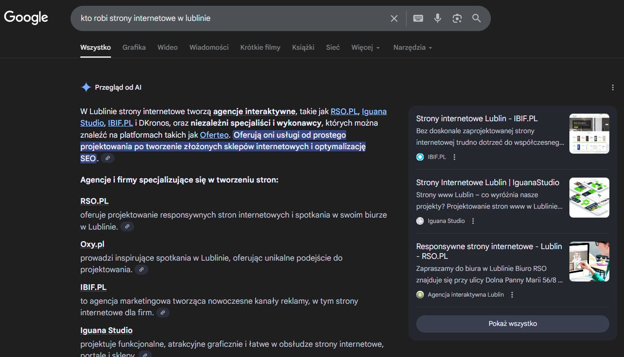Click the IBIF.PL heading in the agency list
The width and height of the screenshot is (624, 357).
click(93, 287)
